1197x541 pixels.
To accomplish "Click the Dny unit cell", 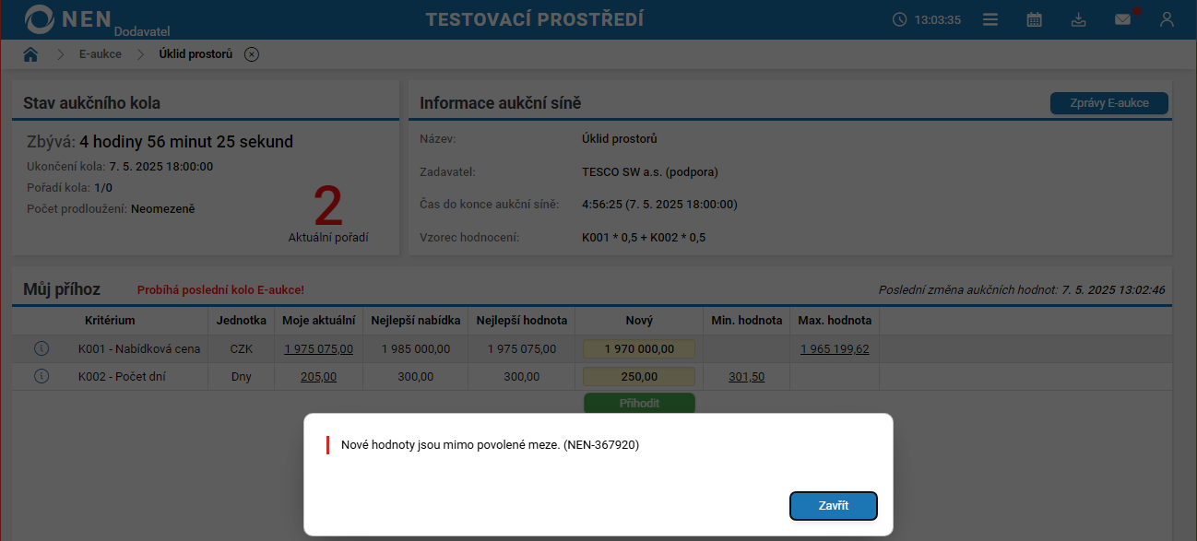I will coord(242,377).
